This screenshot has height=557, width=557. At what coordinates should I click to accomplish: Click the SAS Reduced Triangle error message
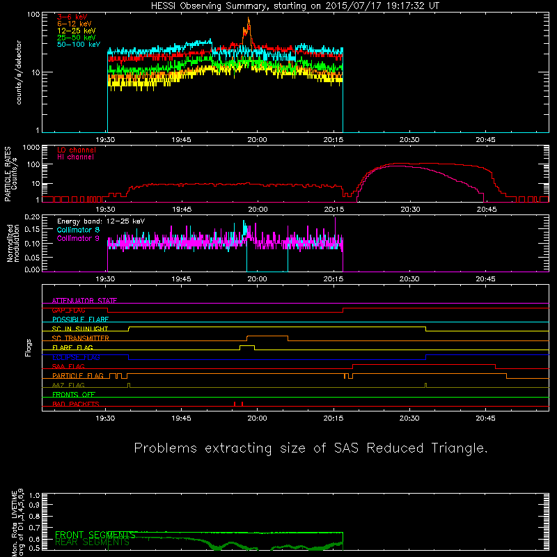[x=311, y=448]
